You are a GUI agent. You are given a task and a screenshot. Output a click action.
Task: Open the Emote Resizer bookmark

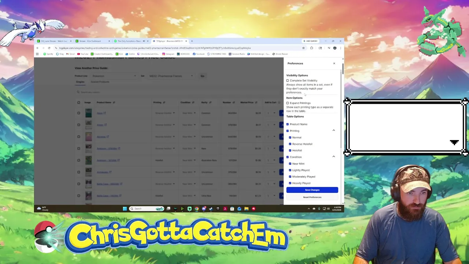[280, 54]
